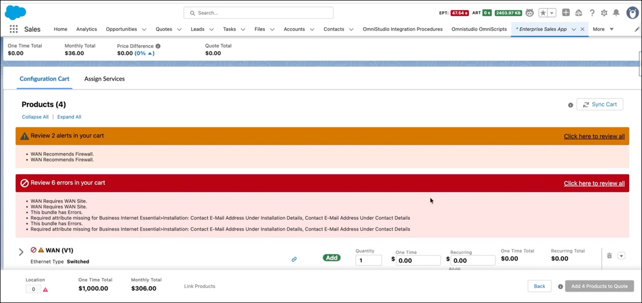
Task: Open the Opportunities tab dropdown chevron
Action: pyautogui.click(x=144, y=30)
